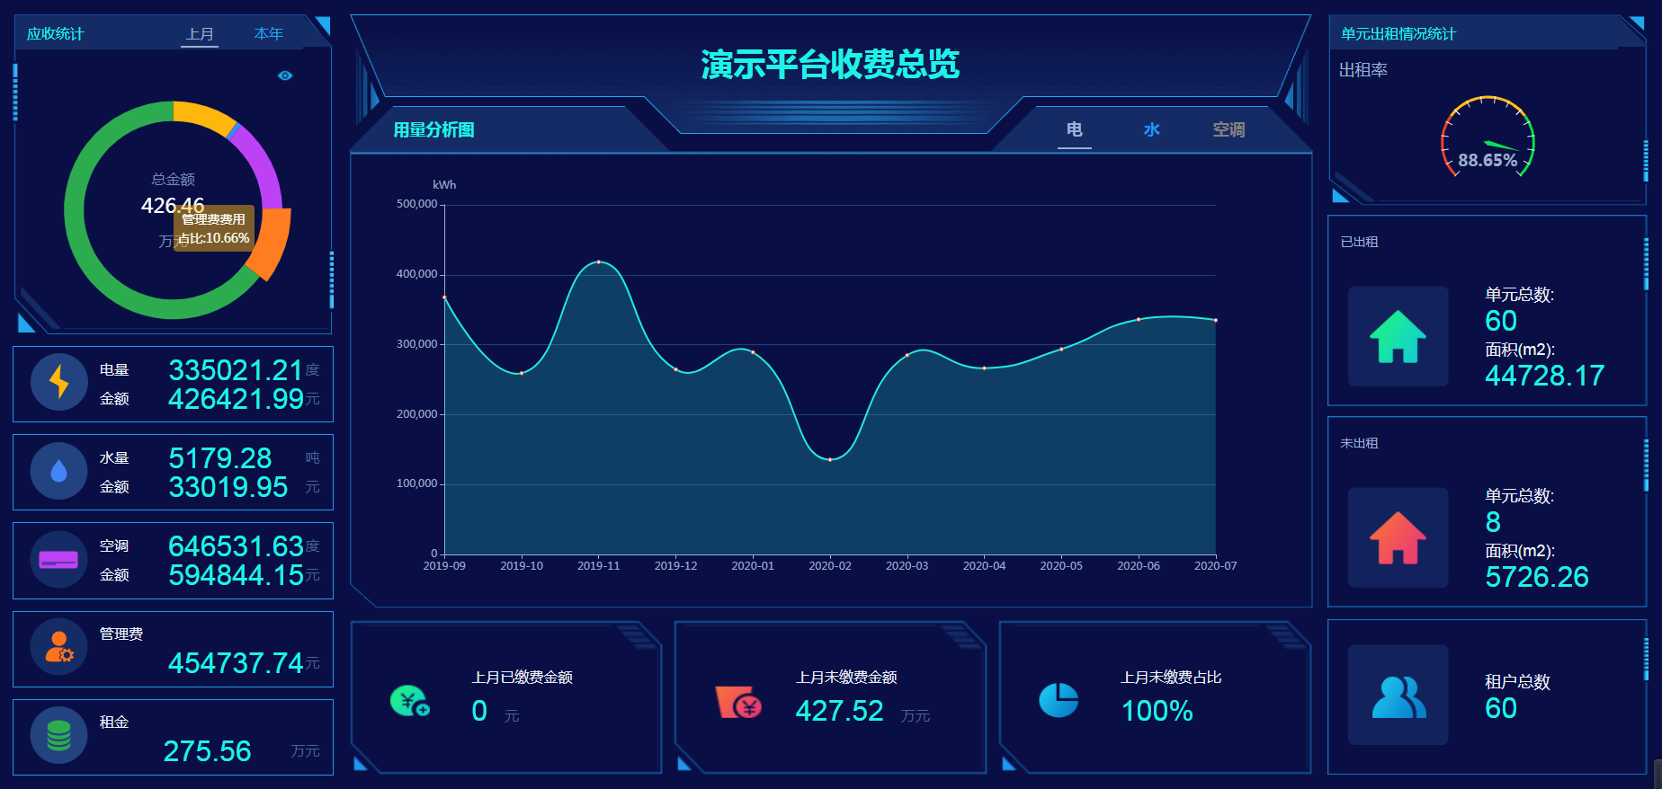Click the 管理费费用 tooltip on donut
Image resolution: width=1662 pixels, height=789 pixels.
[x=214, y=228]
